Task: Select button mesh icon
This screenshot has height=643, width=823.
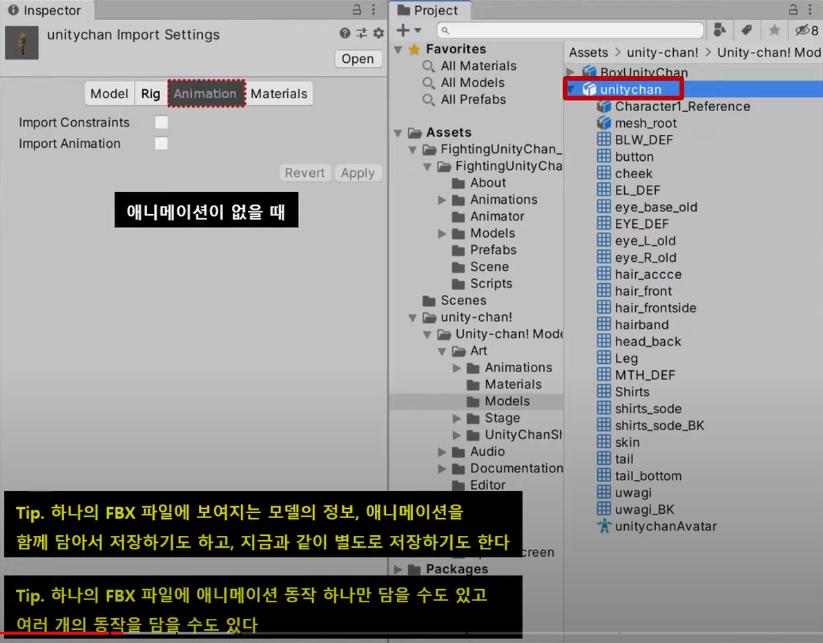Action: tap(604, 156)
